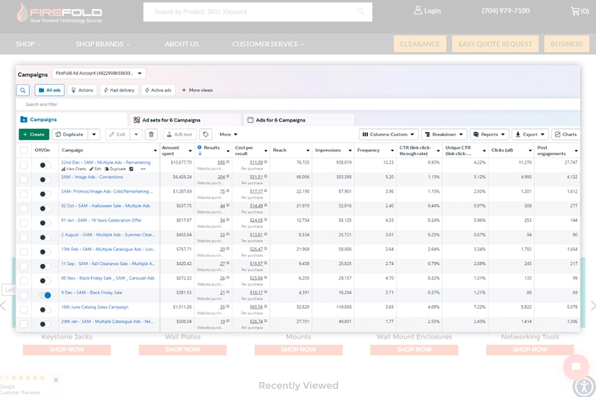The width and height of the screenshot is (596, 397).
Task: Click the A/B test button
Action: pos(180,135)
